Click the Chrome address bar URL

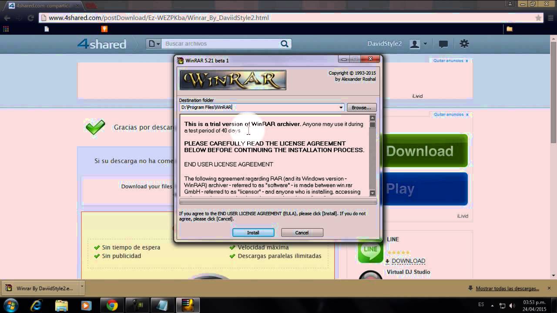(158, 18)
